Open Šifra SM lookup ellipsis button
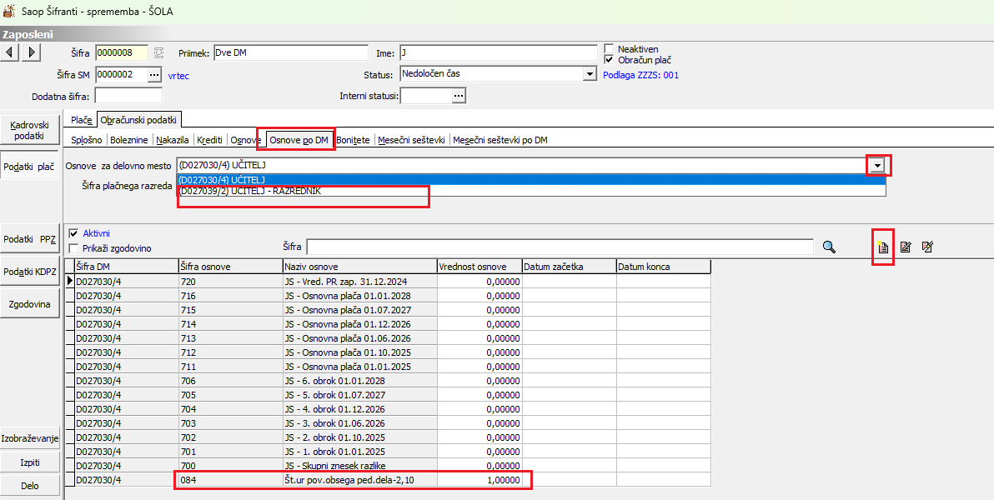The image size is (994, 500). (154, 75)
